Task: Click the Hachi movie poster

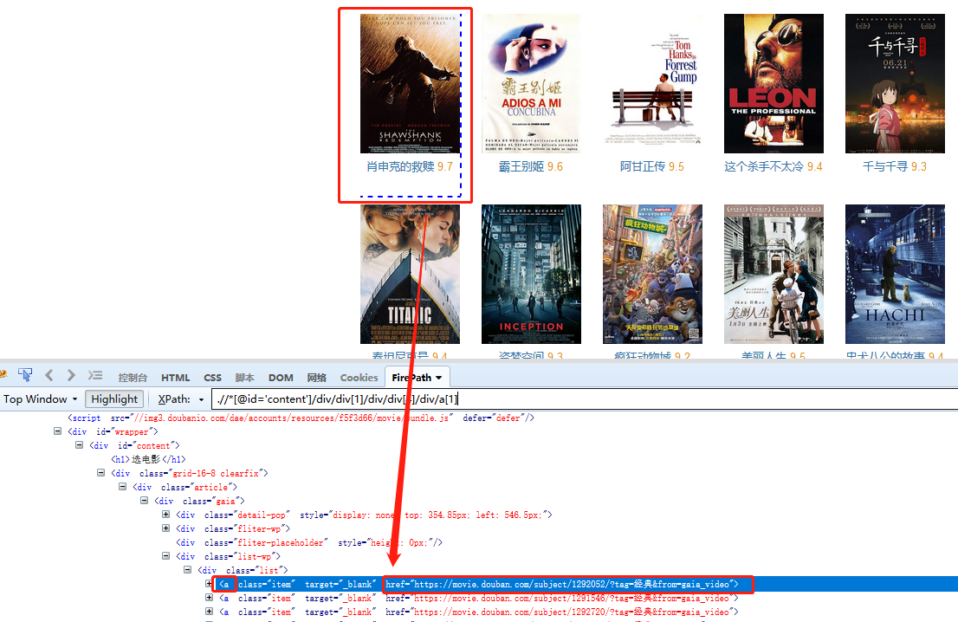Action: coord(895,275)
